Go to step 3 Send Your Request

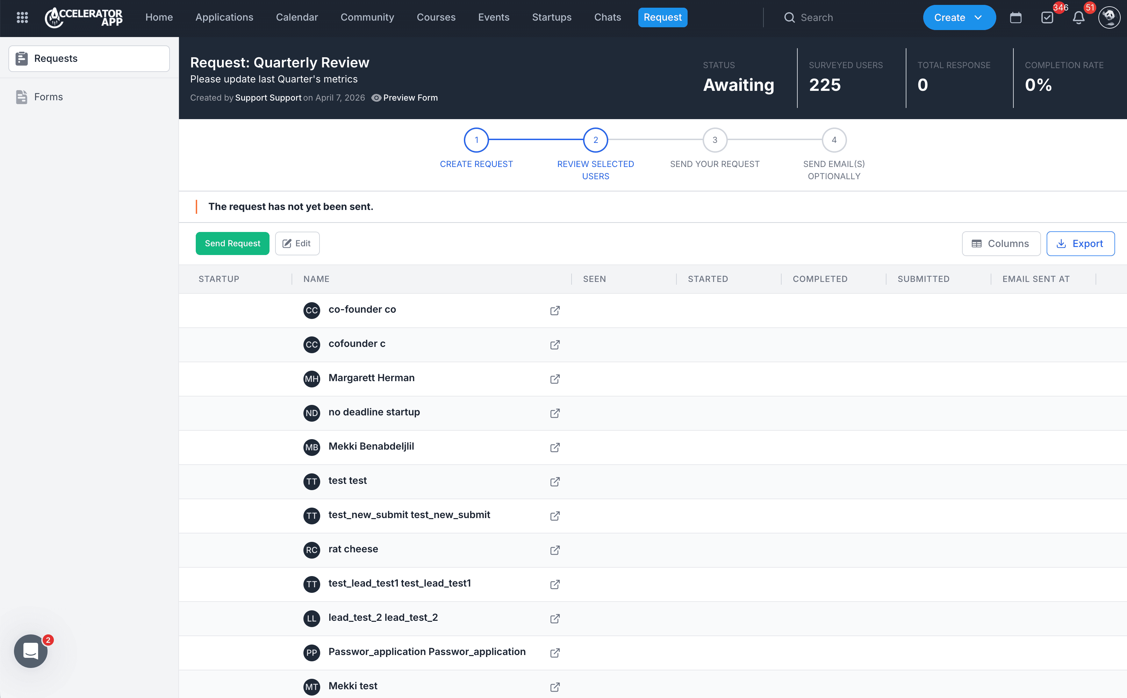point(714,140)
